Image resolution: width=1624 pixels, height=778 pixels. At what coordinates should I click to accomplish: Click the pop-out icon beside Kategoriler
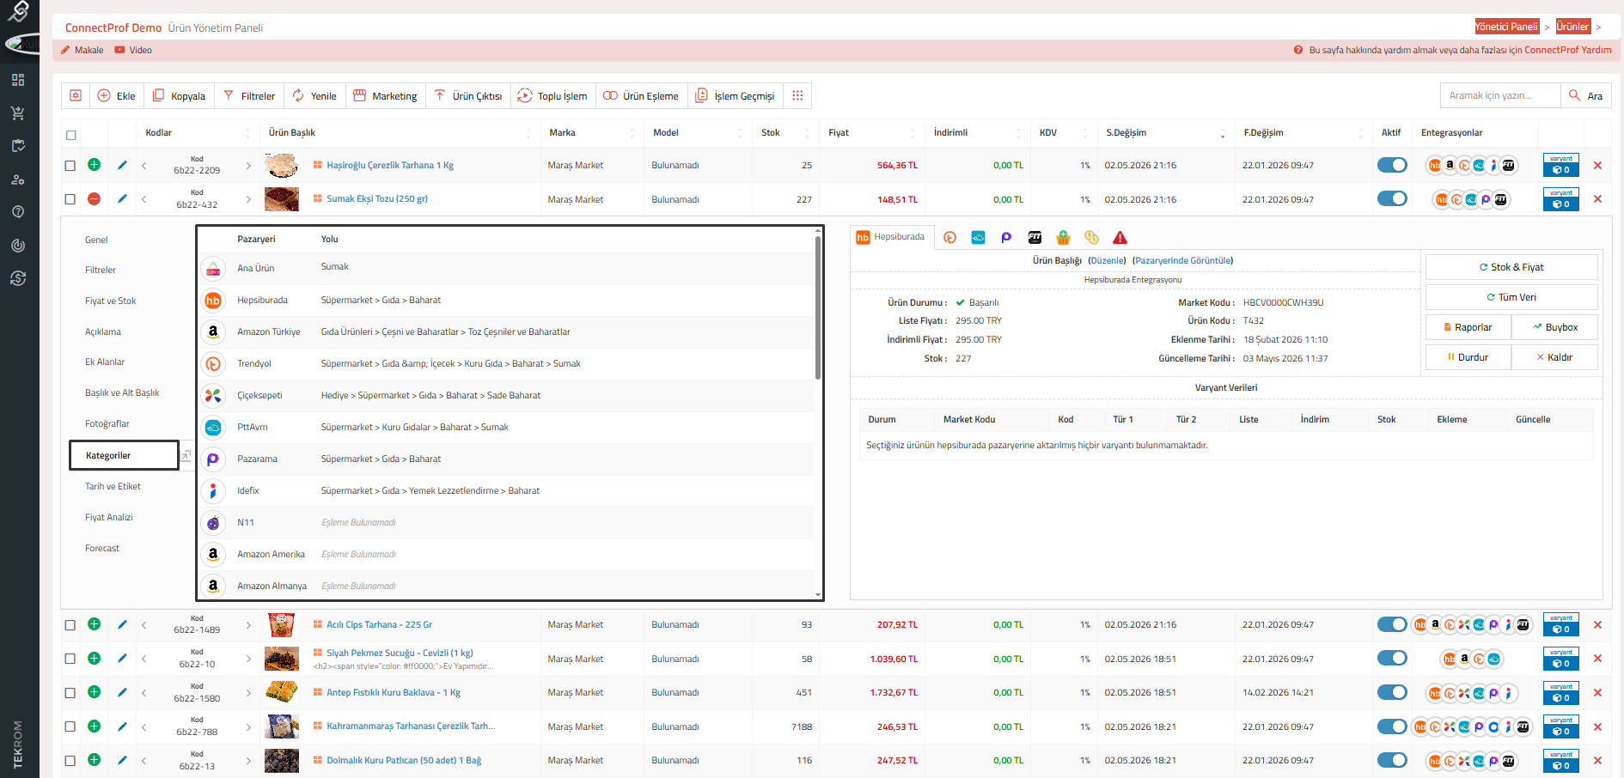pyautogui.click(x=186, y=455)
